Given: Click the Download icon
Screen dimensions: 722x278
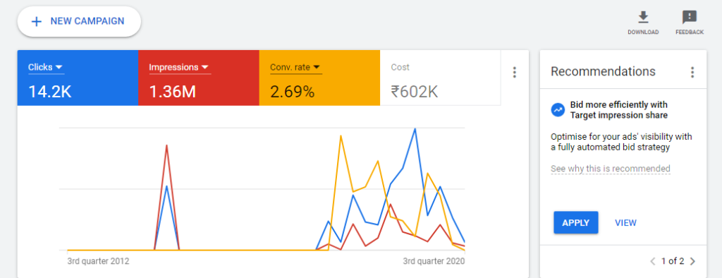Looking at the screenshot, I should [x=643, y=17].
